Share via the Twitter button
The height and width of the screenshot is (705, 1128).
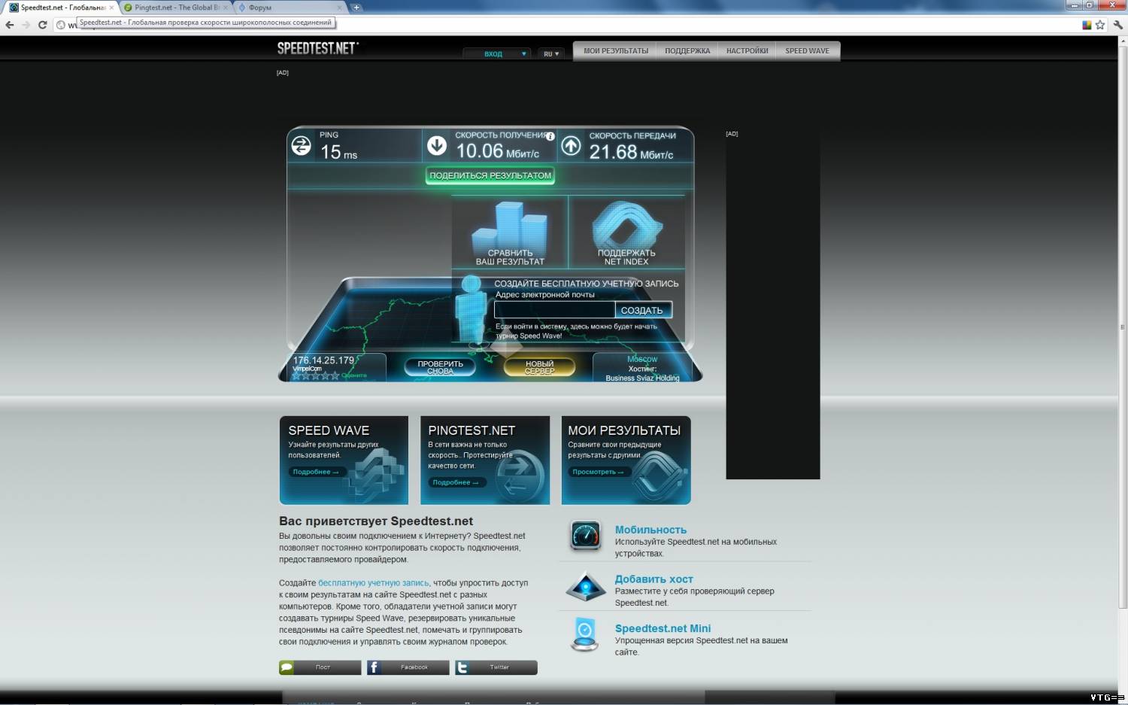click(x=496, y=667)
